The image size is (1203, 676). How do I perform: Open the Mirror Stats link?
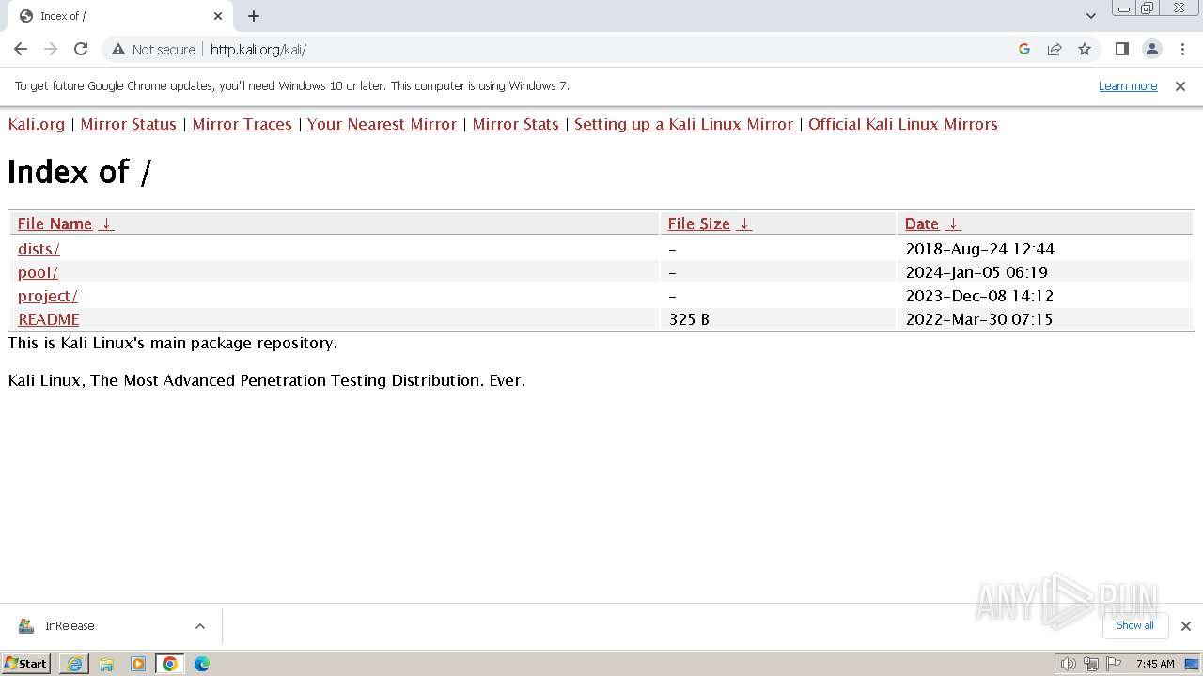pyautogui.click(x=515, y=124)
